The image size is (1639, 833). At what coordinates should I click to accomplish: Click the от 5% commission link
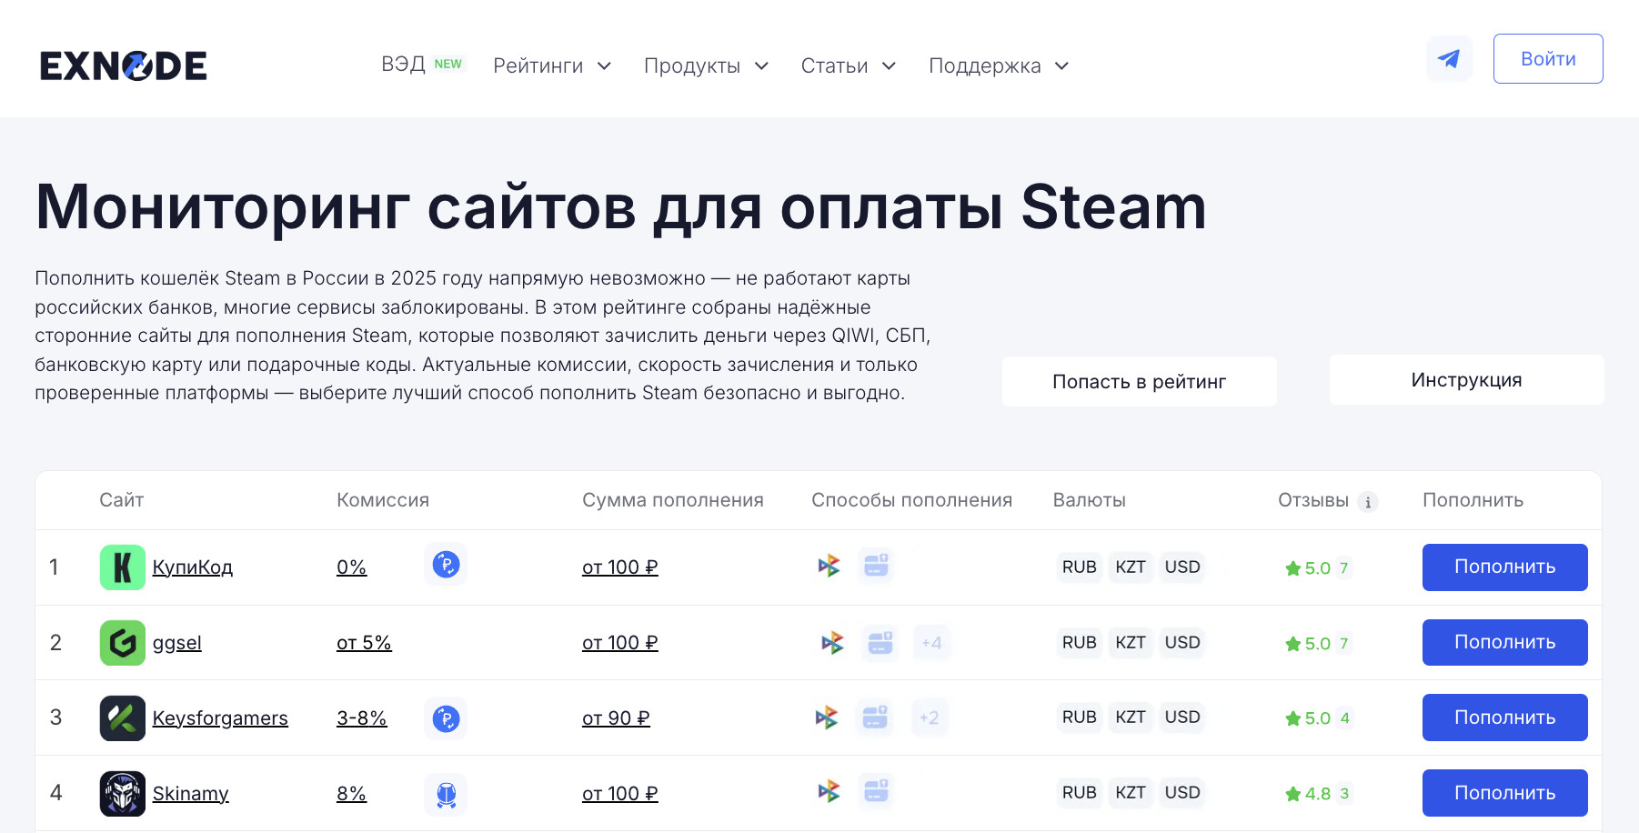[364, 643]
